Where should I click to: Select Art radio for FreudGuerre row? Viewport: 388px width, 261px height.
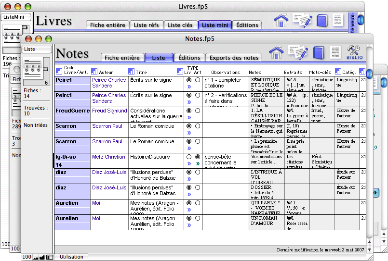[x=198, y=111]
